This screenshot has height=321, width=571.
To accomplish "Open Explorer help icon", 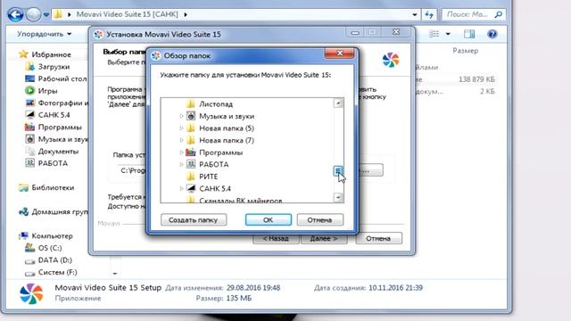I will (492, 34).
